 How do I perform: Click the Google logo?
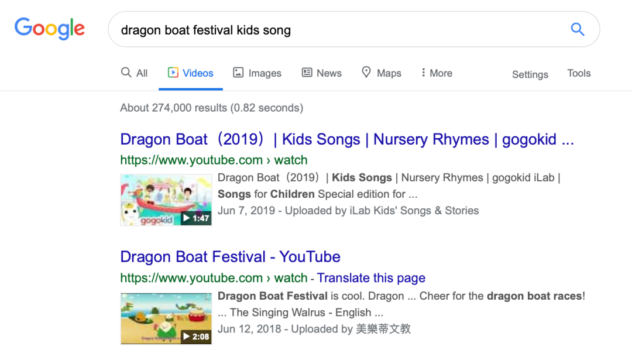(x=50, y=29)
